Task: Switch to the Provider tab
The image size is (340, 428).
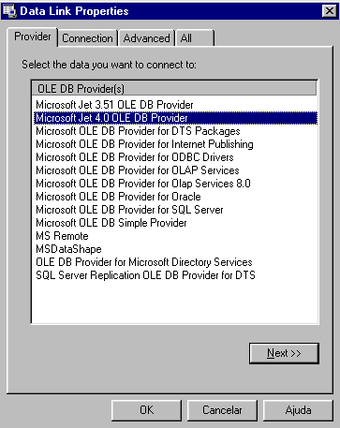Action: [x=33, y=37]
